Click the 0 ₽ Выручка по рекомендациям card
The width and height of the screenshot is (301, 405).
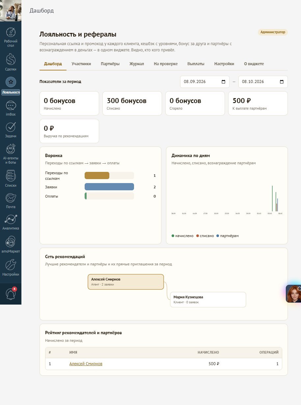[x=69, y=131]
